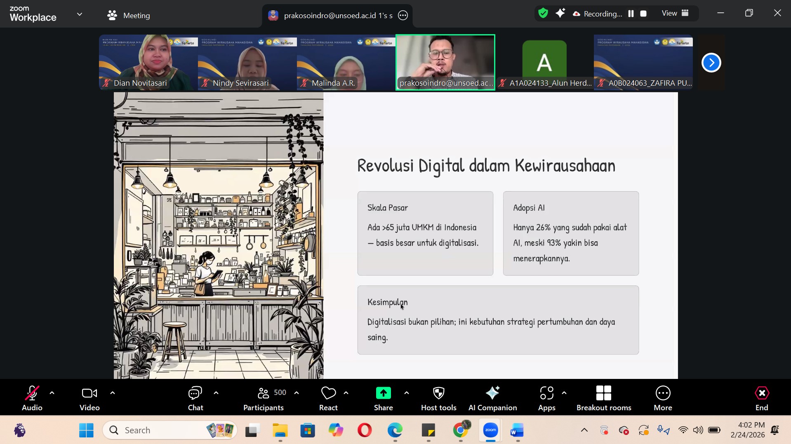Unmute the microphone with Audio button

pos(32,398)
